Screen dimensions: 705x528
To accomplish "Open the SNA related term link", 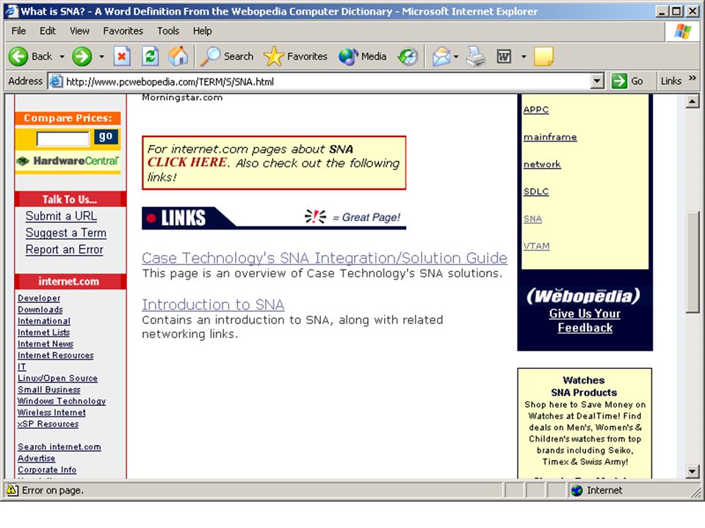I will pos(532,219).
